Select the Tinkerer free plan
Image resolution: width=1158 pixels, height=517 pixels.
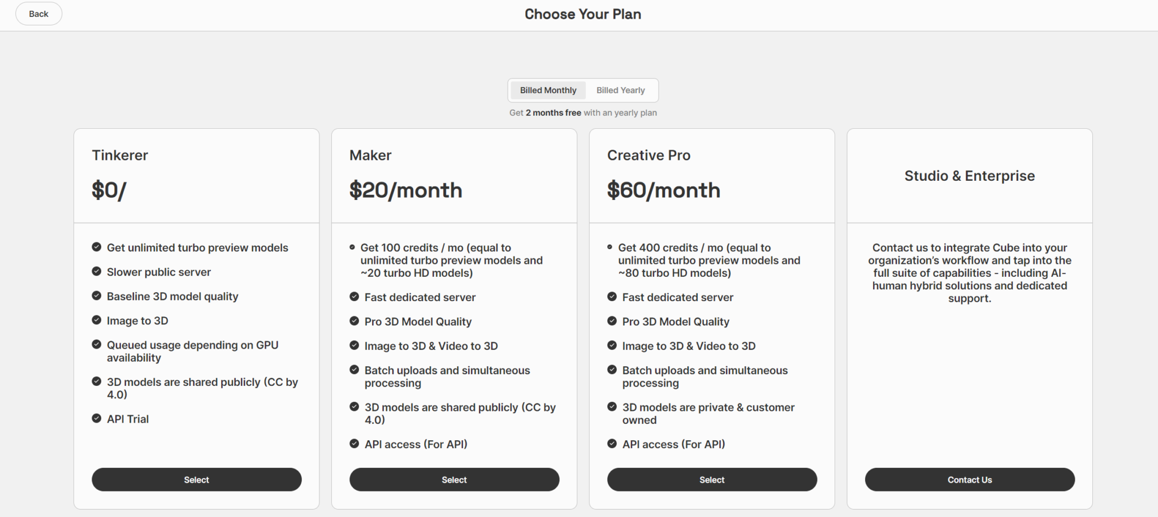tap(196, 480)
